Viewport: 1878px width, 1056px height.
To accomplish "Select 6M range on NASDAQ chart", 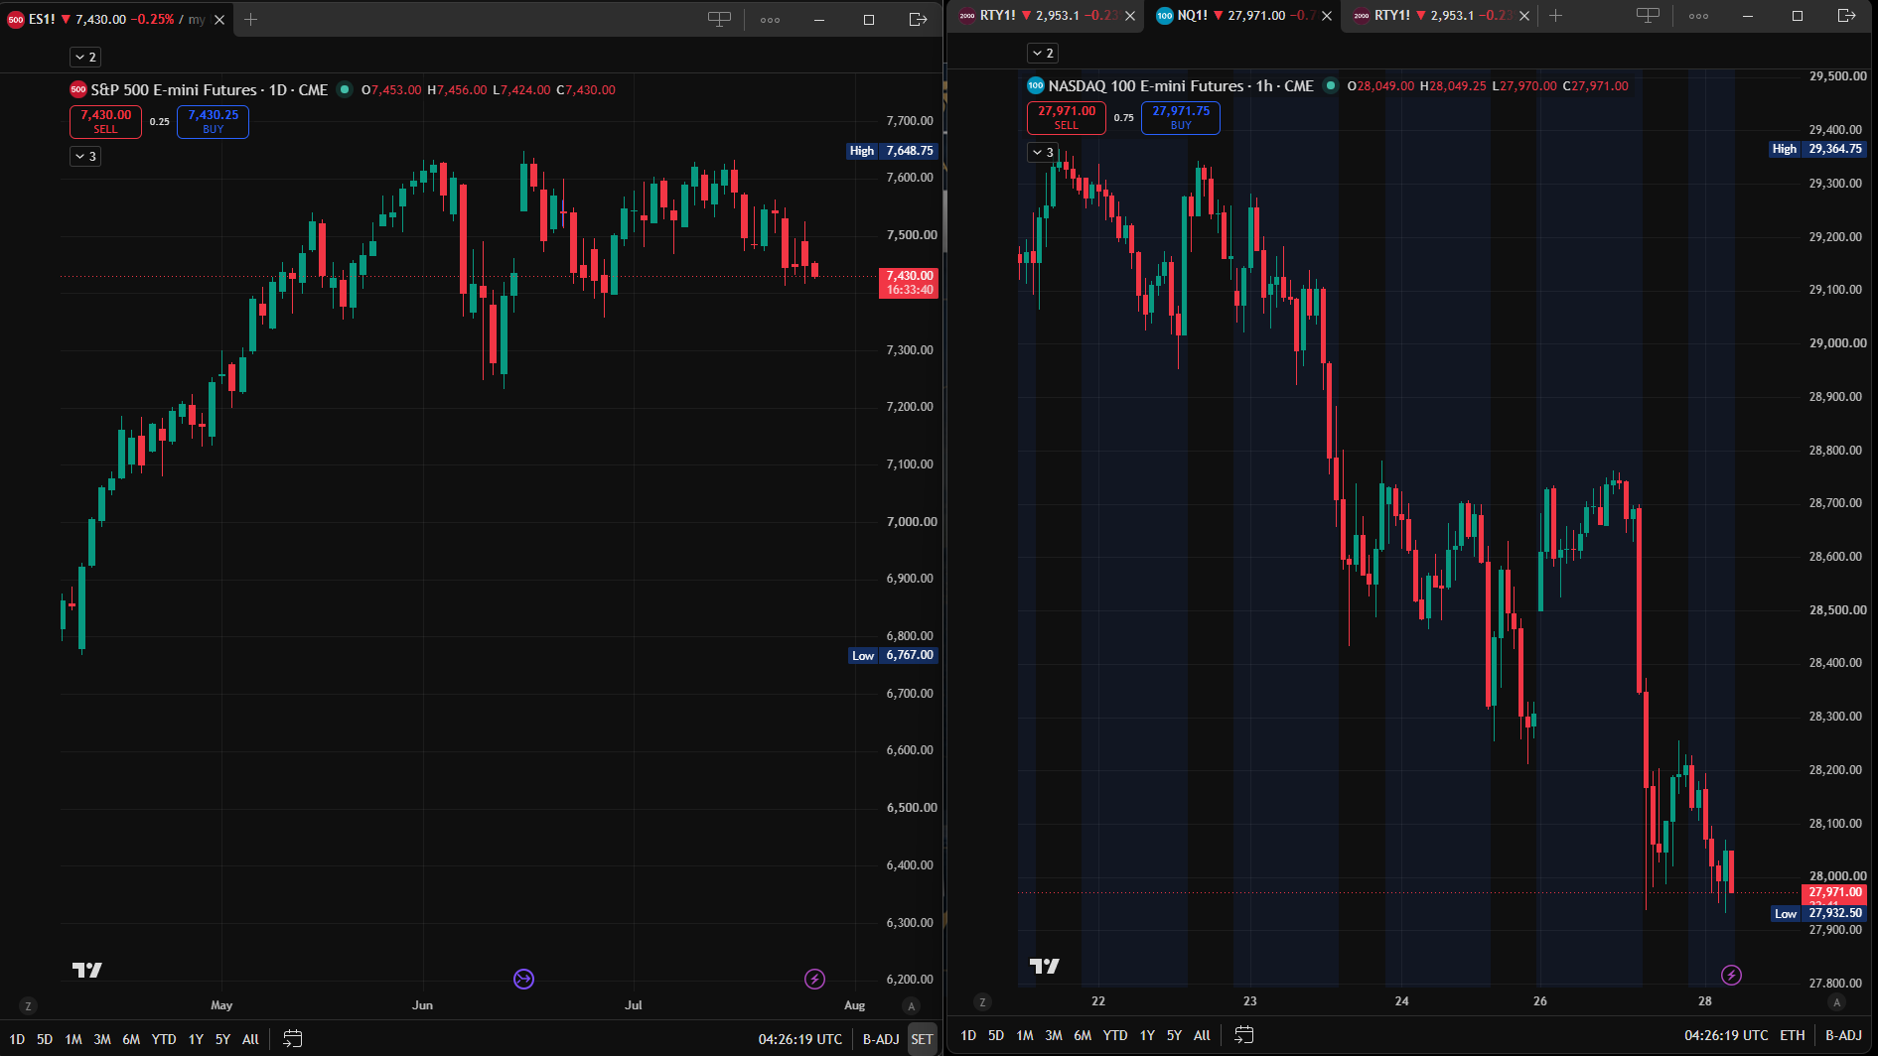I will tap(1083, 1035).
